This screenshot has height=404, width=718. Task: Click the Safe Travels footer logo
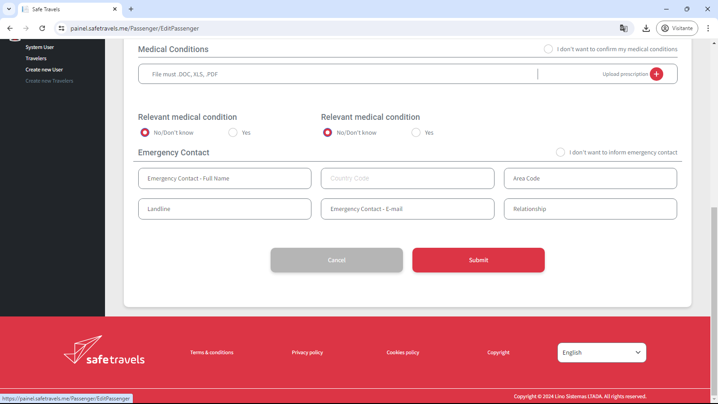tap(104, 350)
